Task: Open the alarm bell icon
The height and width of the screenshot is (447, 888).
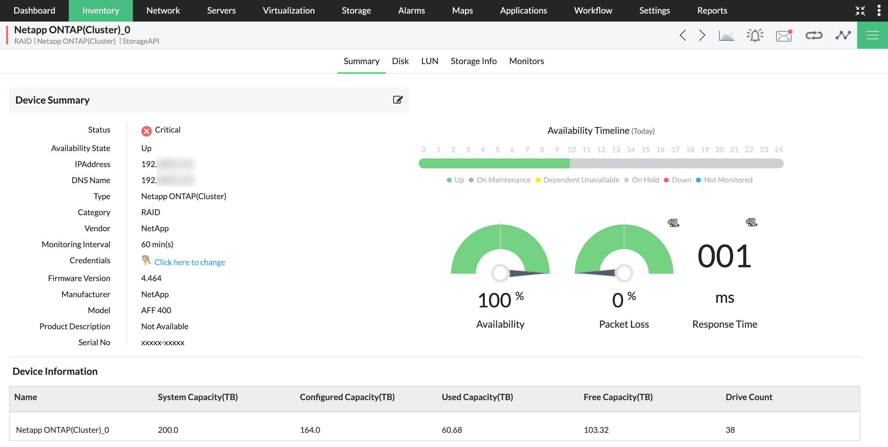Action: tap(755, 35)
